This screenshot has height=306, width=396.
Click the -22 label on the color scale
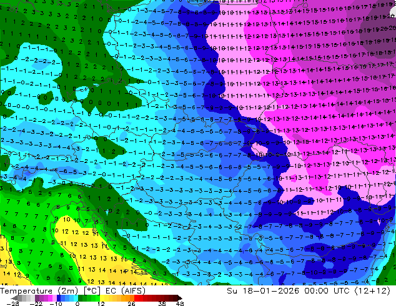tap(36, 304)
